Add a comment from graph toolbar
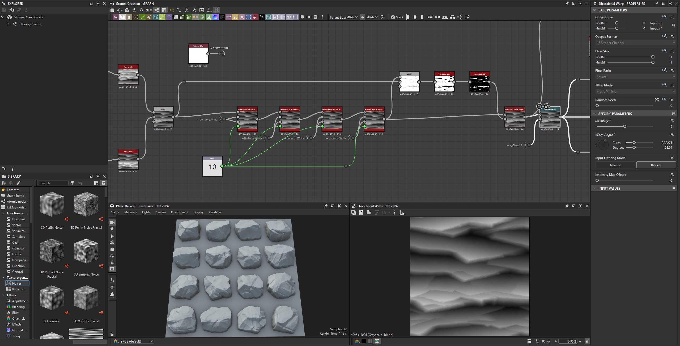The height and width of the screenshot is (346, 680). (x=302, y=17)
